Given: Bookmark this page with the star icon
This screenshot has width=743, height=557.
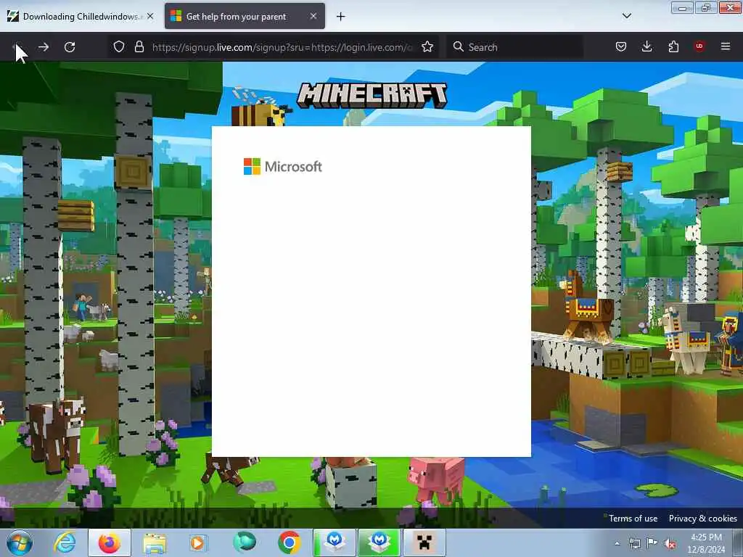Looking at the screenshot, I should [427, 46].
